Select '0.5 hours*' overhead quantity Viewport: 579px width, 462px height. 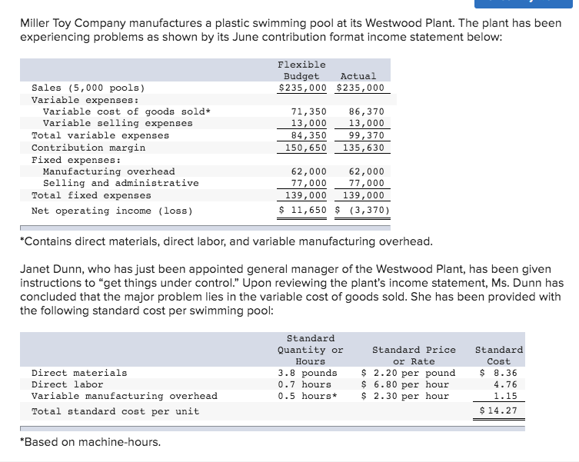(308, 396)
